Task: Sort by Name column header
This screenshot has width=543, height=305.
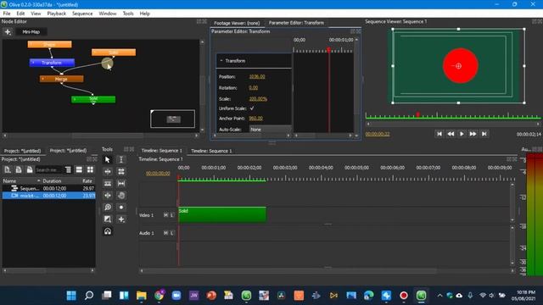Action: point(20,180)
